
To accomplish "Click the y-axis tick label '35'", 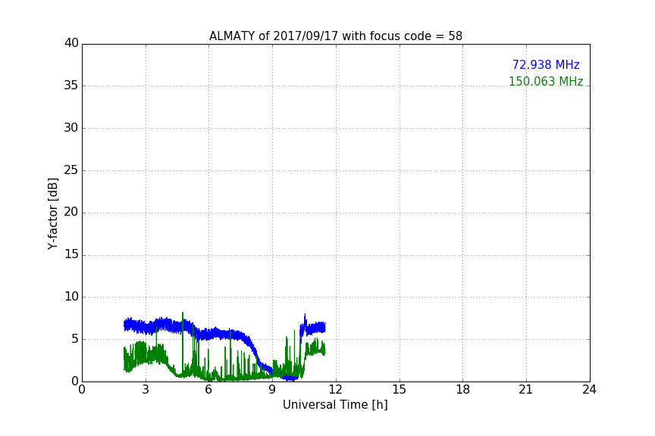I will (x=71, y=86).
